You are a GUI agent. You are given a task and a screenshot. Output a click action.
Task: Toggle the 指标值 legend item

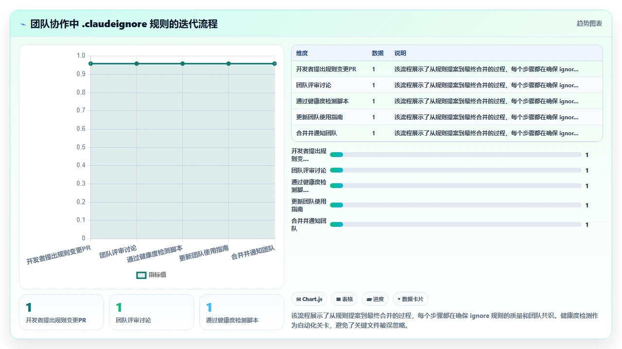(x=152, y=275)
